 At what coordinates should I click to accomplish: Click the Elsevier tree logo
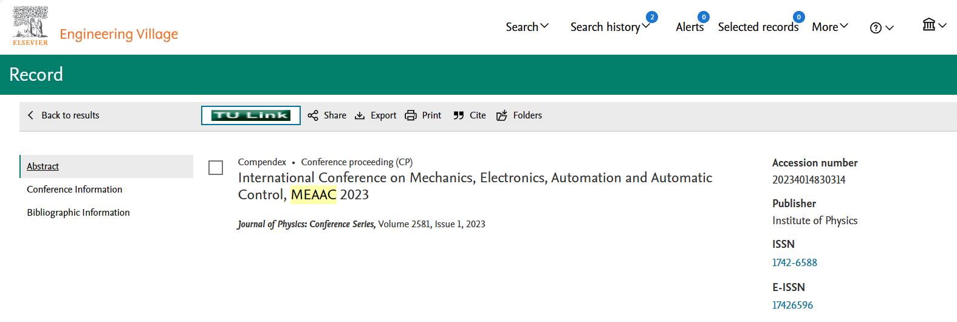(x=30, y=26)
